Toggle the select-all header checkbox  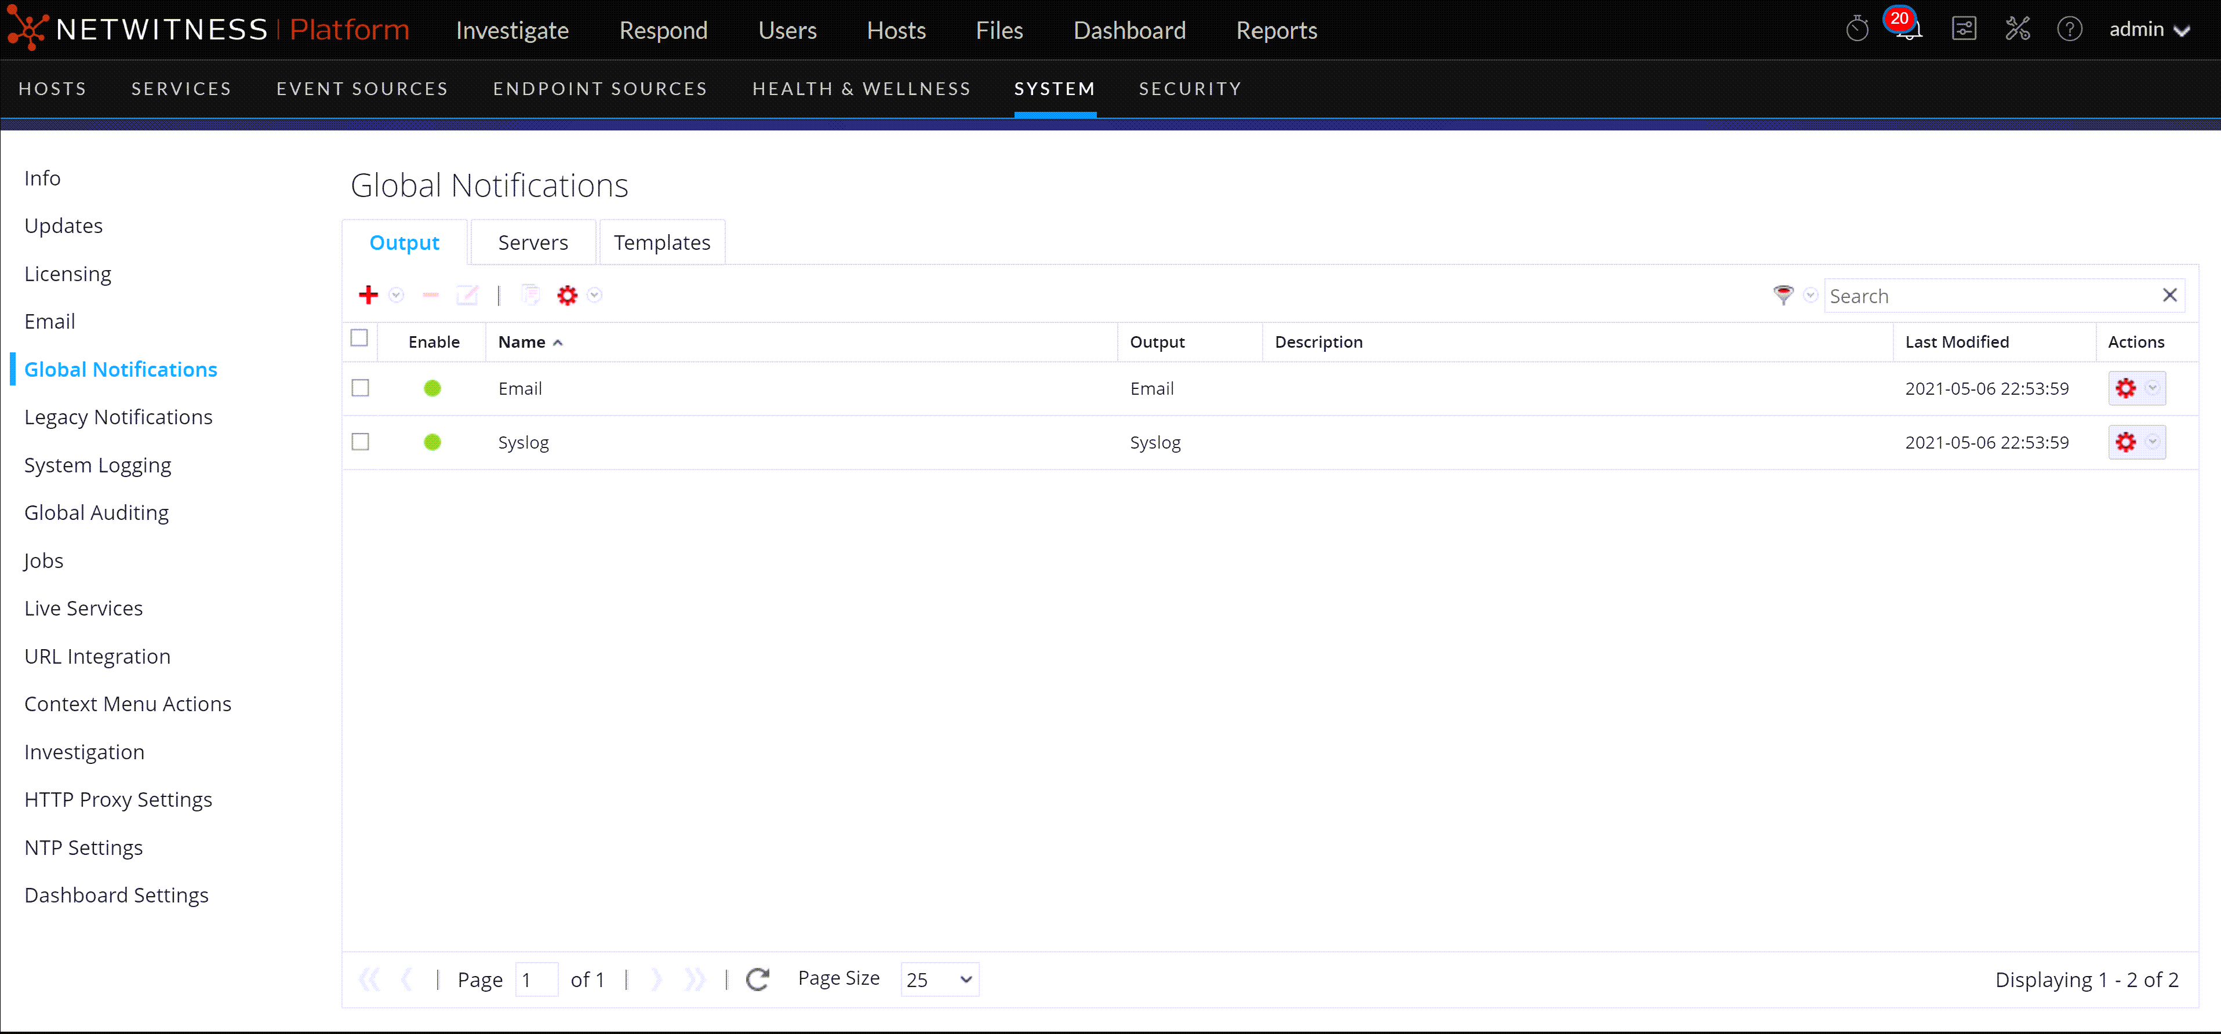pyautogui.click(x=359, y=338)
